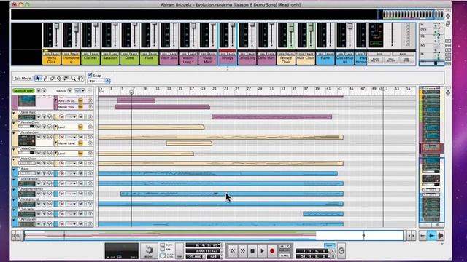The height and width of the screenshot is (262, 467).
Task: Collapse the Tub Bells track
Action: [14, 210]
